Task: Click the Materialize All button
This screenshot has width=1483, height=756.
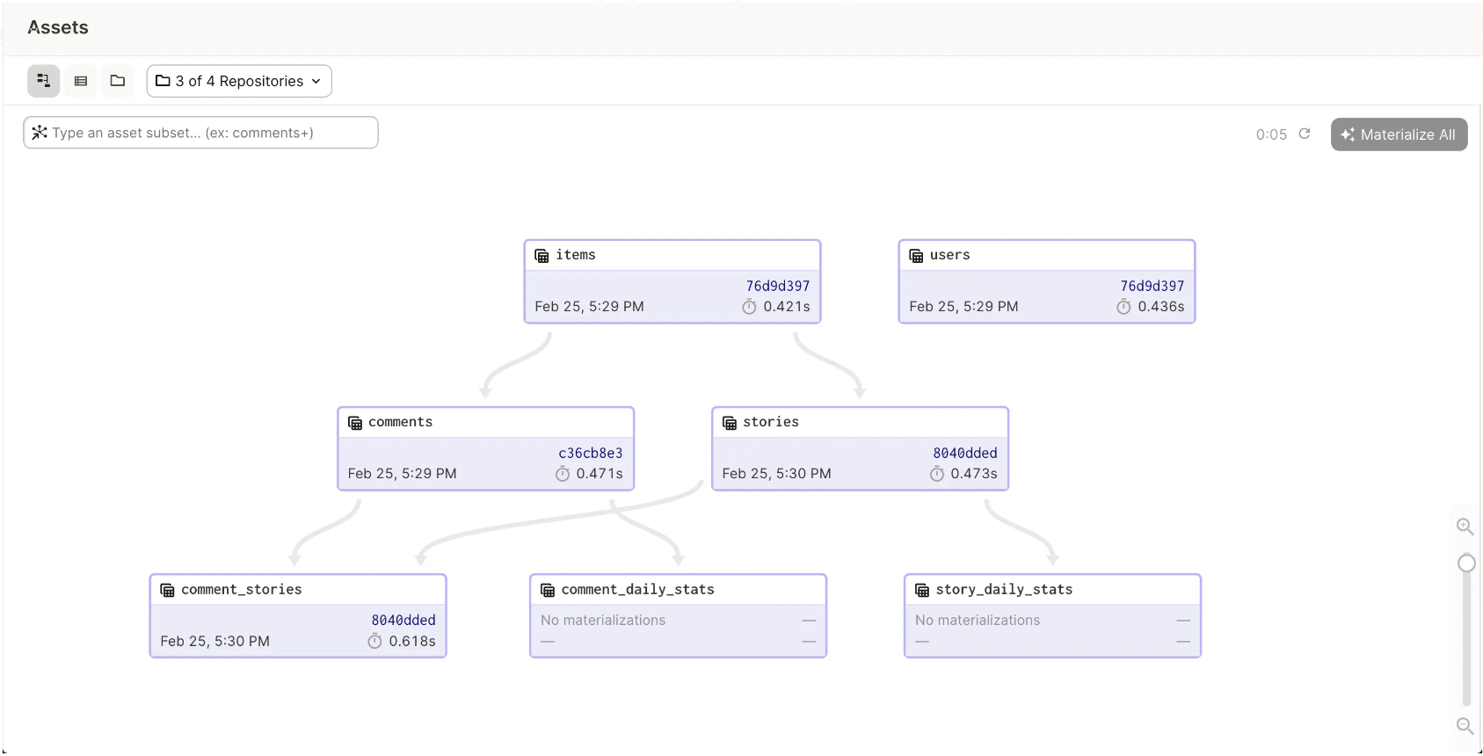Action: 1399,134
